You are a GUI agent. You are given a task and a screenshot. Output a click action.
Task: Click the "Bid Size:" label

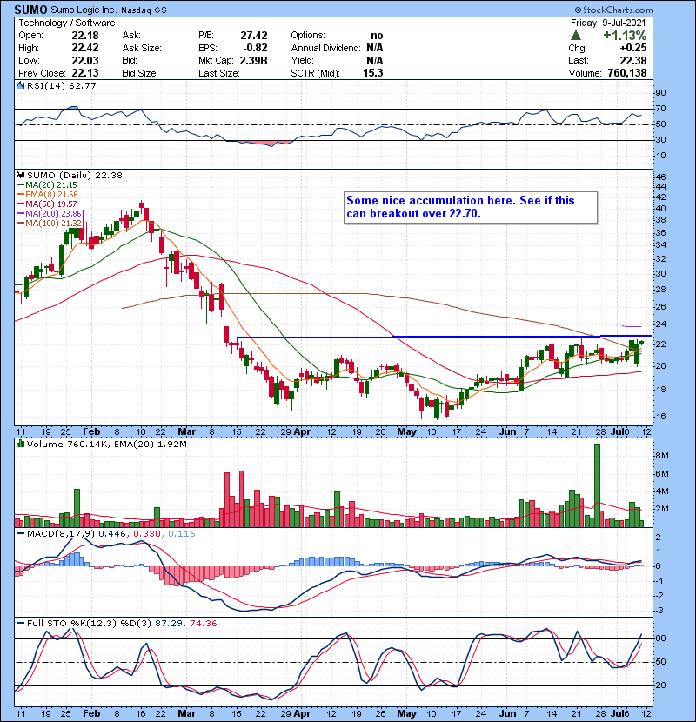pos(140,73)
